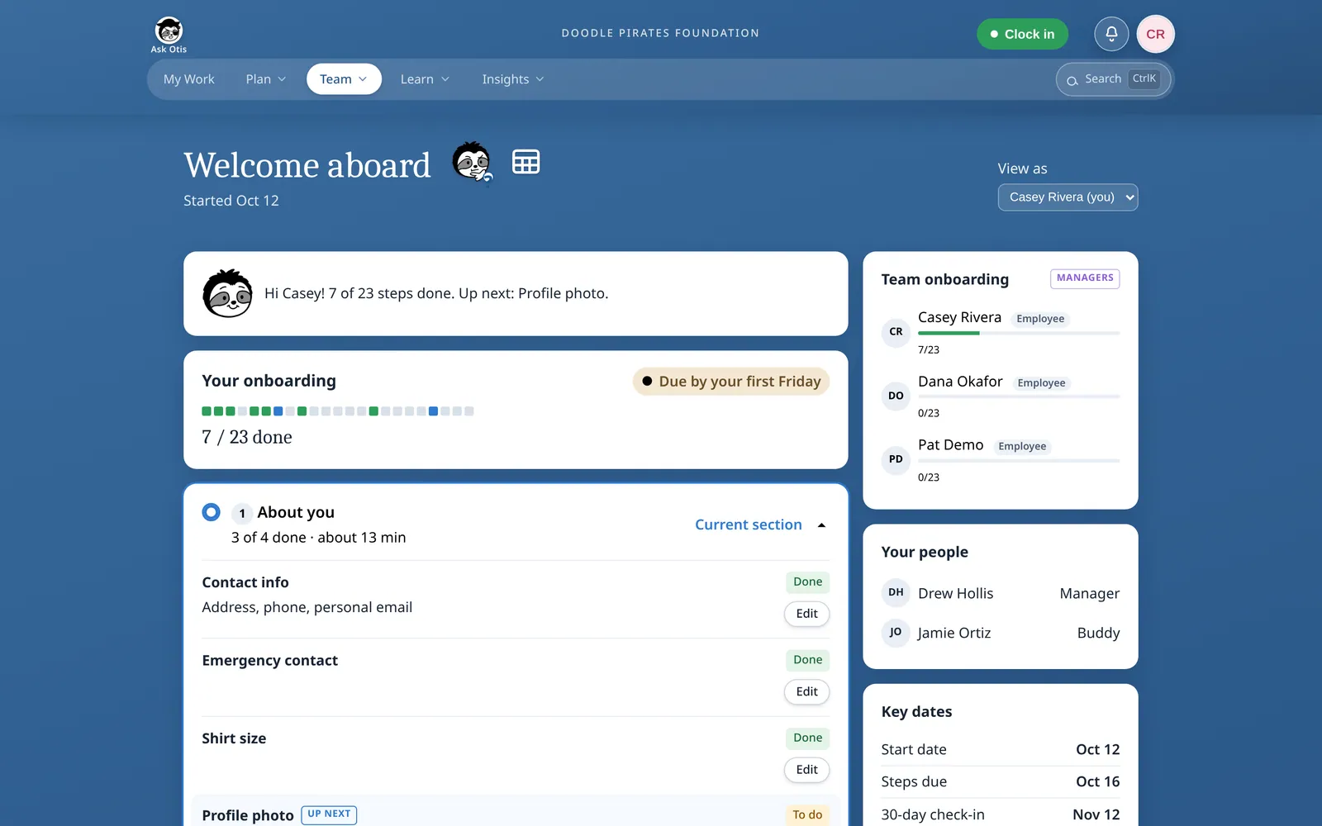Select the Pat Demo name
1322x826 pixels.
click(x=950, y=445)
